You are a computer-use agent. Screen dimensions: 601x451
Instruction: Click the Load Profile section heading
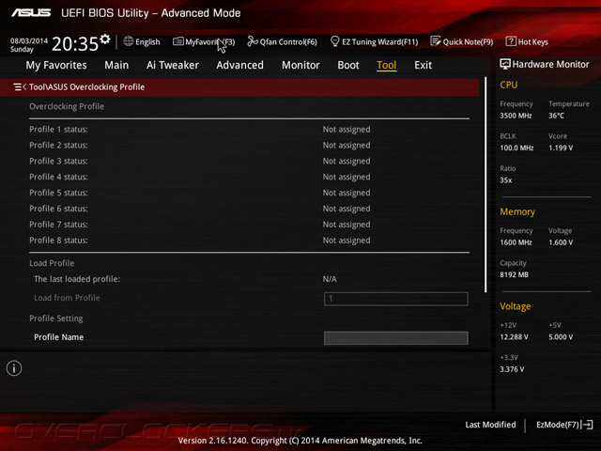tap(52, 263)
